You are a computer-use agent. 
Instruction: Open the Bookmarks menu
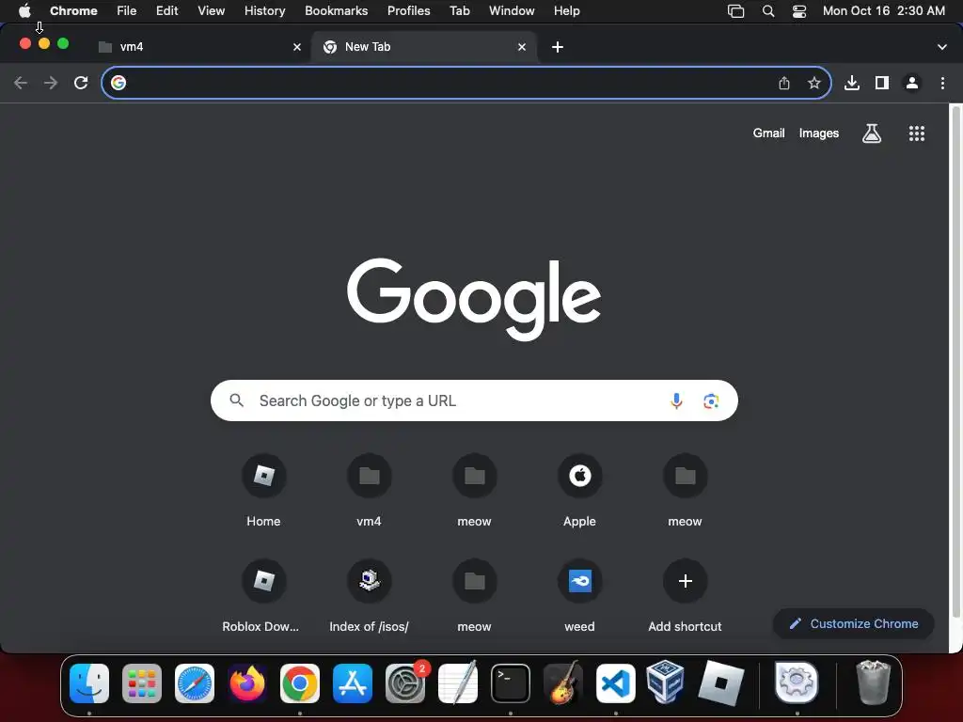point(337,11)
